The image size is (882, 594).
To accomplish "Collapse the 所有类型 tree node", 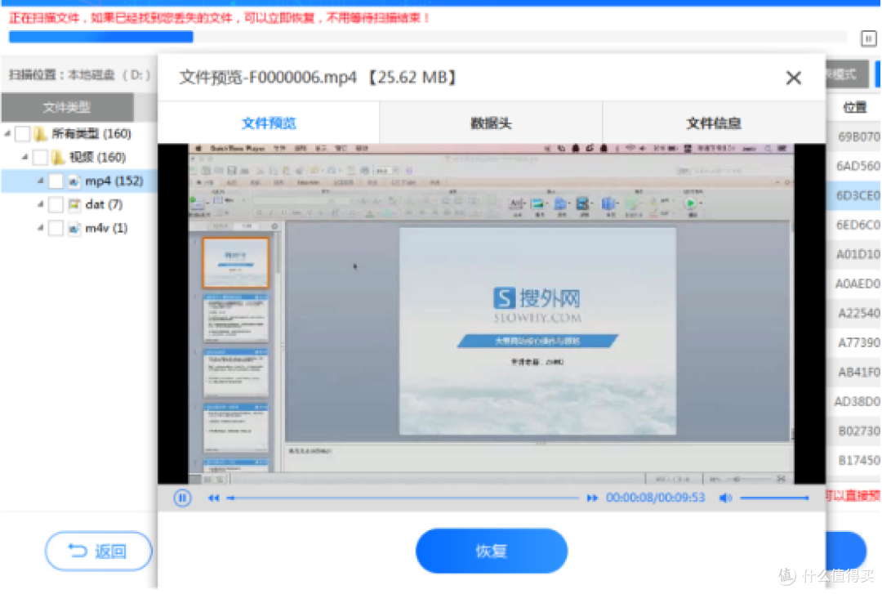I will [x=7, y=133].
